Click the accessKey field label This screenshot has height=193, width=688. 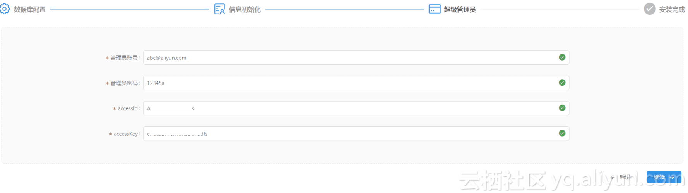pyautogui.click(x=126, y=134)
